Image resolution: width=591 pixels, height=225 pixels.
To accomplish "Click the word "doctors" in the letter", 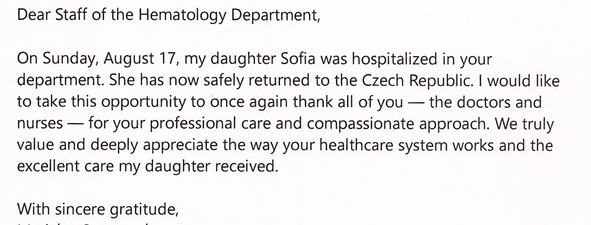I will (x=483, y=102).
